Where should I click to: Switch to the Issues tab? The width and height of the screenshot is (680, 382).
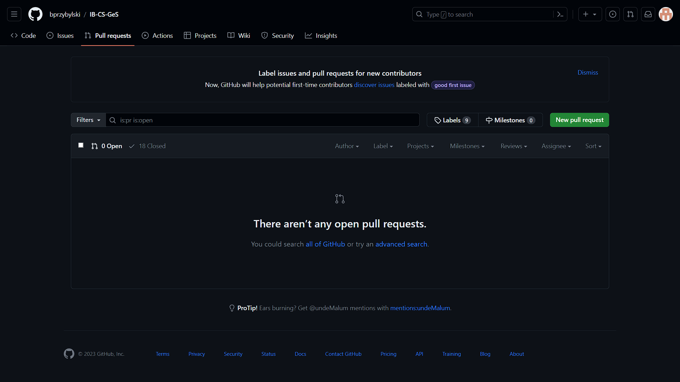60,35
